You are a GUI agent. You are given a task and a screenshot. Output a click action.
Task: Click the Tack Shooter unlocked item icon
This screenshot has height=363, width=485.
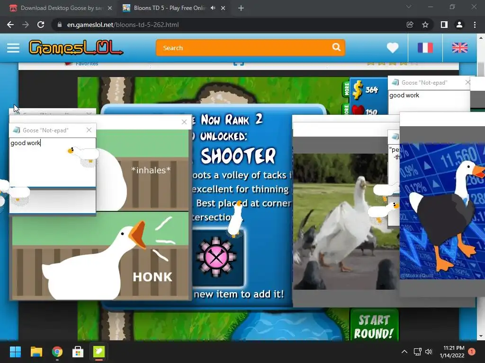pos(217,258)
